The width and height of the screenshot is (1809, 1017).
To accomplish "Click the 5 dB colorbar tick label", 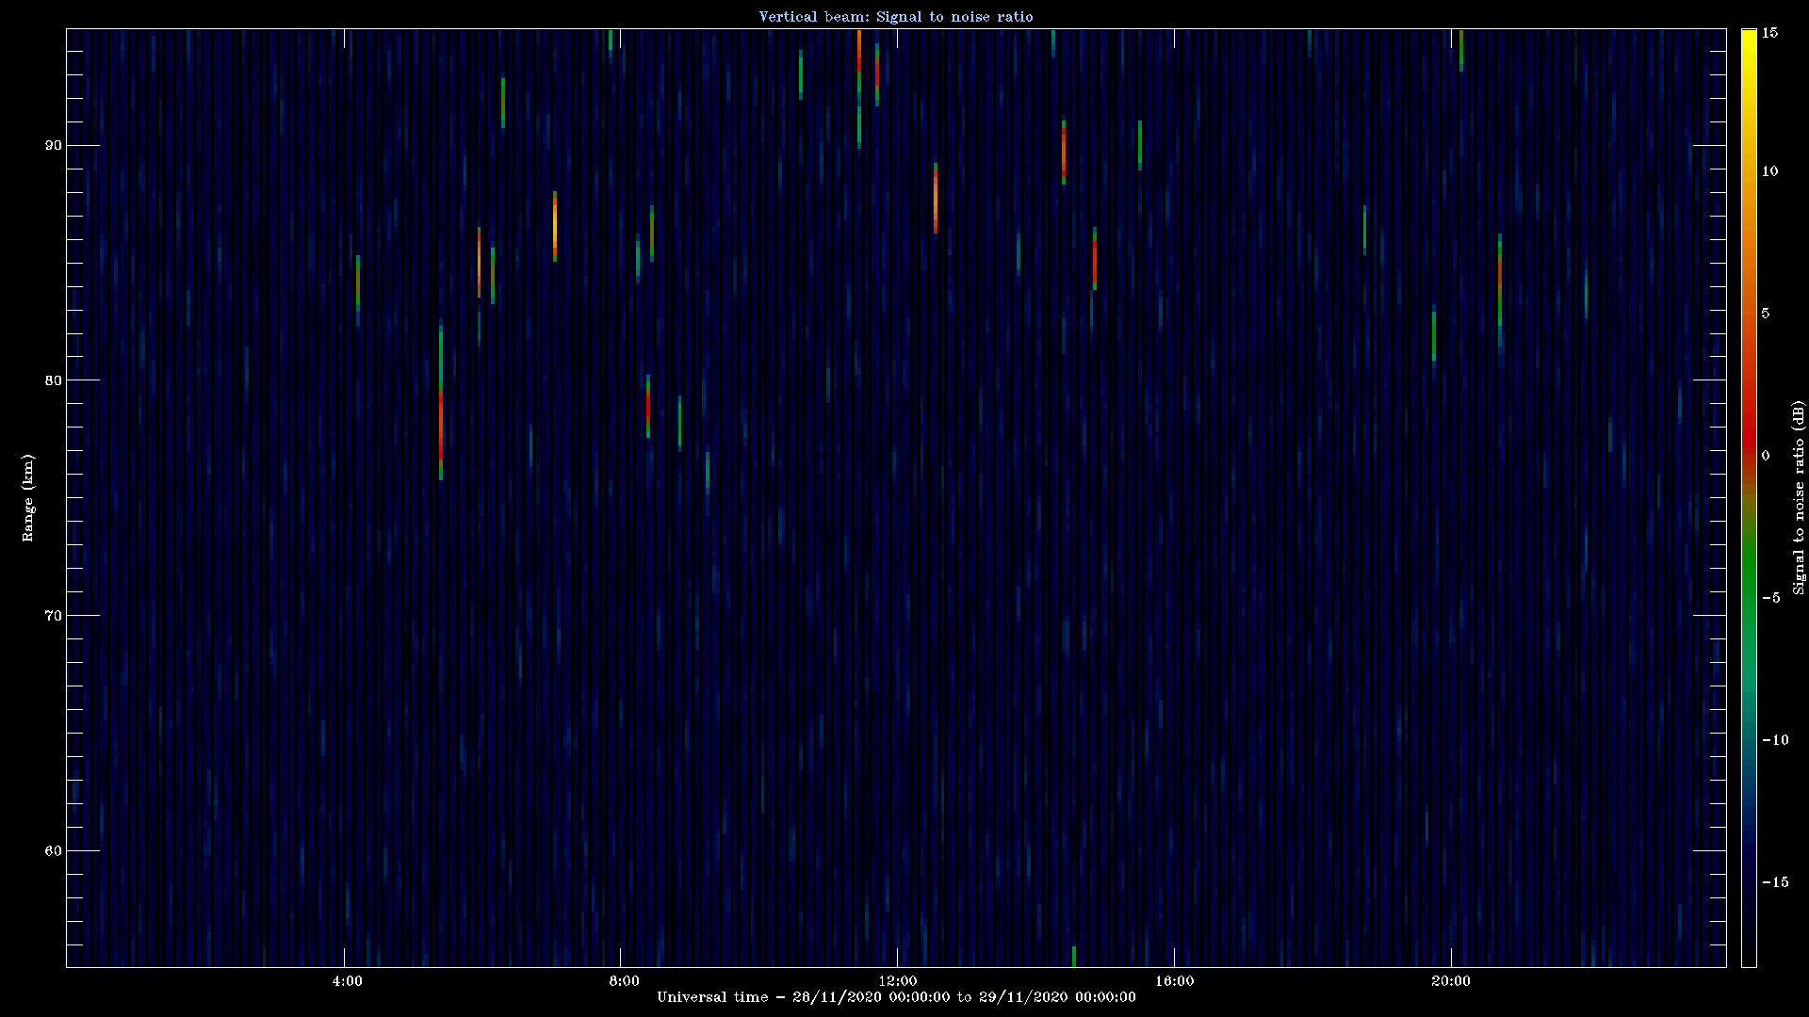I will tap(1766, 314).
